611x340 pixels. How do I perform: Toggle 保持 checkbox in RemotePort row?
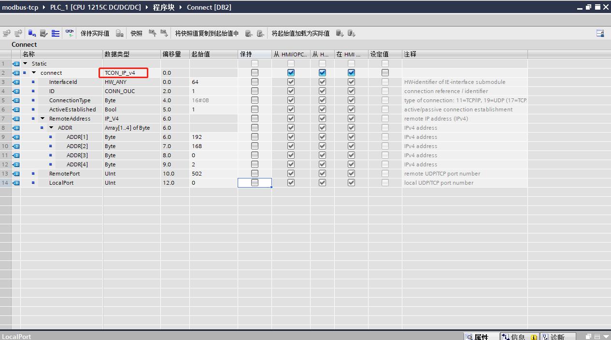255,174
